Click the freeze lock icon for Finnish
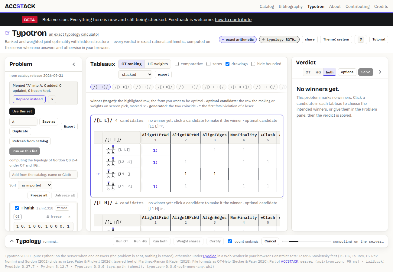 [47, 217]
